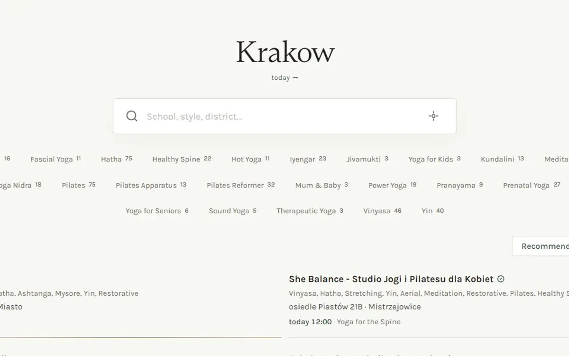Pick the Jivamukti filter
Image resolution: width=569 pixels, height=356 pixels.
(x=367, y=159)
